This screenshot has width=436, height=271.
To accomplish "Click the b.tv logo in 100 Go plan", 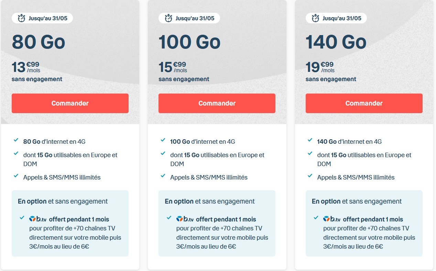I will point(185,219).
